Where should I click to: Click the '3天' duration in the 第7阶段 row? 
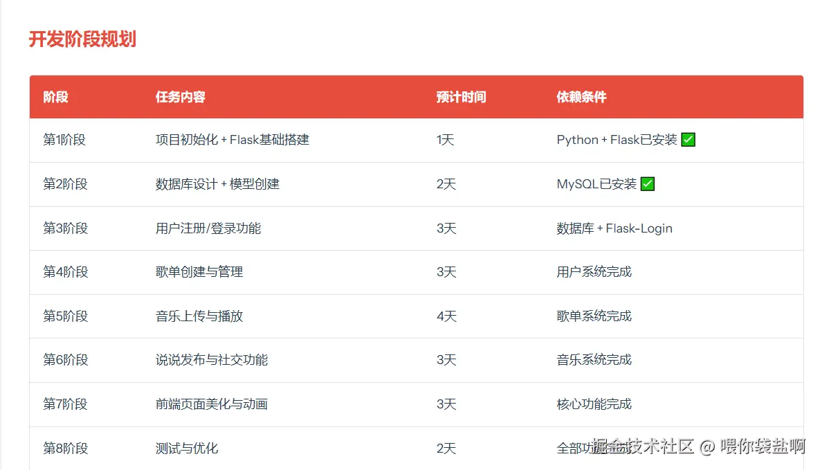(446, 404)
